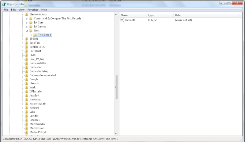Image resolution: width=245 pixels, height=142 pixels.
Task: Click the Registry Editor title bar icon
Action: pyautogui.click(x=4, y=4)
